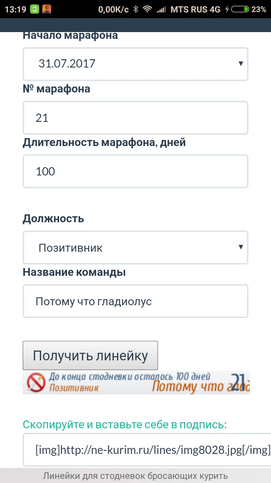
Task: Tap the battery level icon showing 23%
Action: (241, 9)
